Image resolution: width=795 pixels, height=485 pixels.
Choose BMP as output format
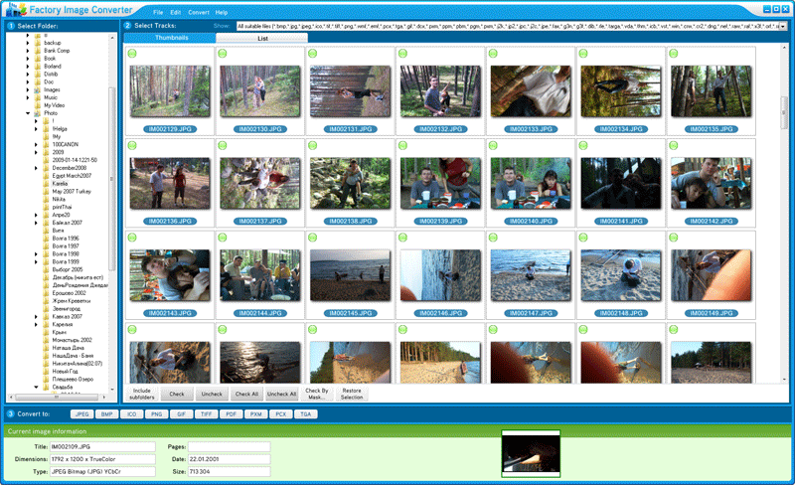pyautogui.click(x=107, y=414)
